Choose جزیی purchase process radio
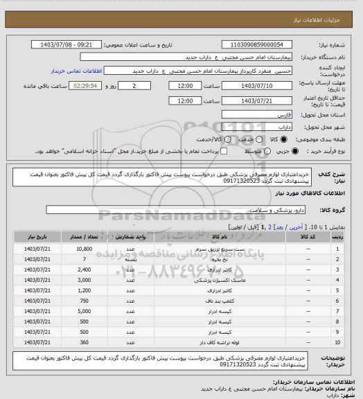Screen dimensions: 363x399 point(295,151)
